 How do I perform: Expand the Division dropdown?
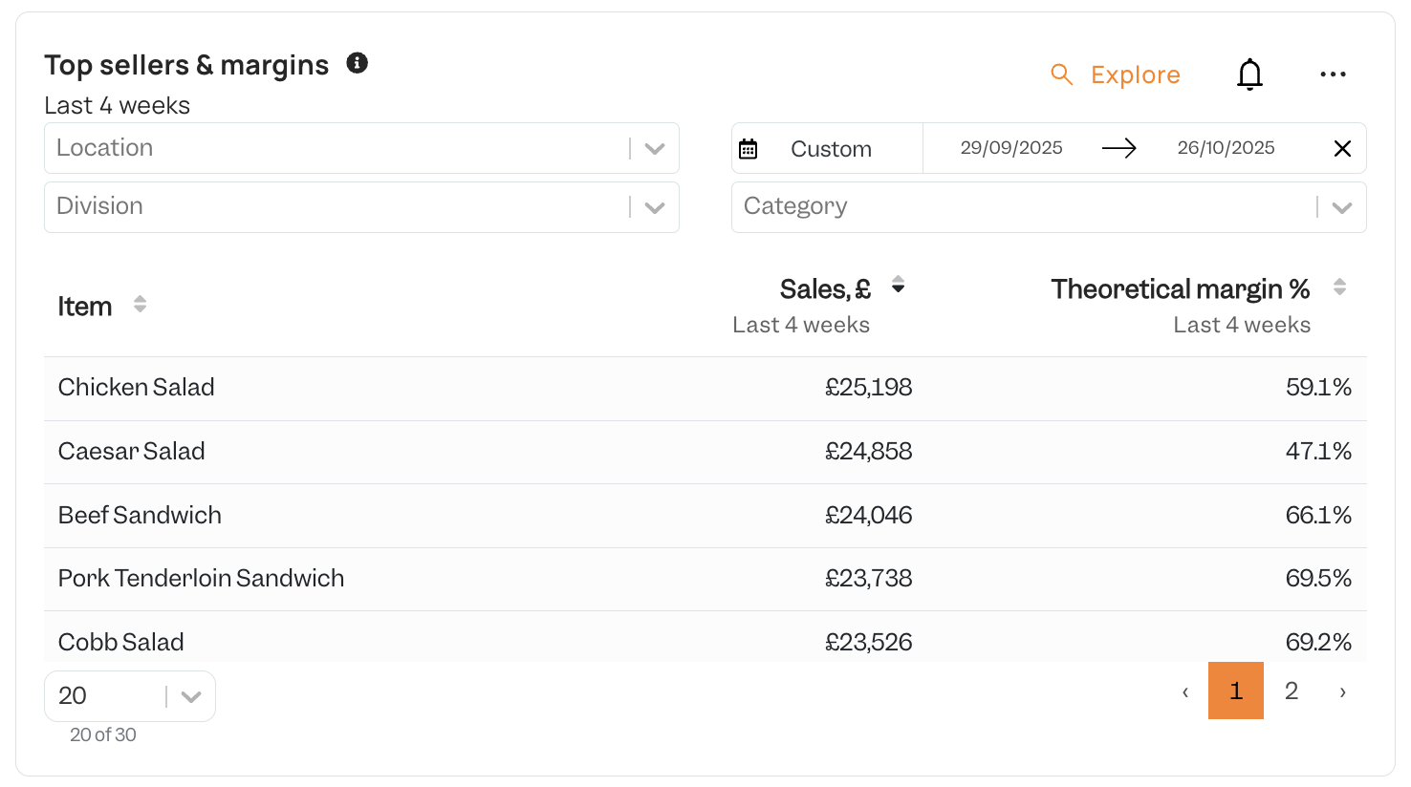coord(361,207)
